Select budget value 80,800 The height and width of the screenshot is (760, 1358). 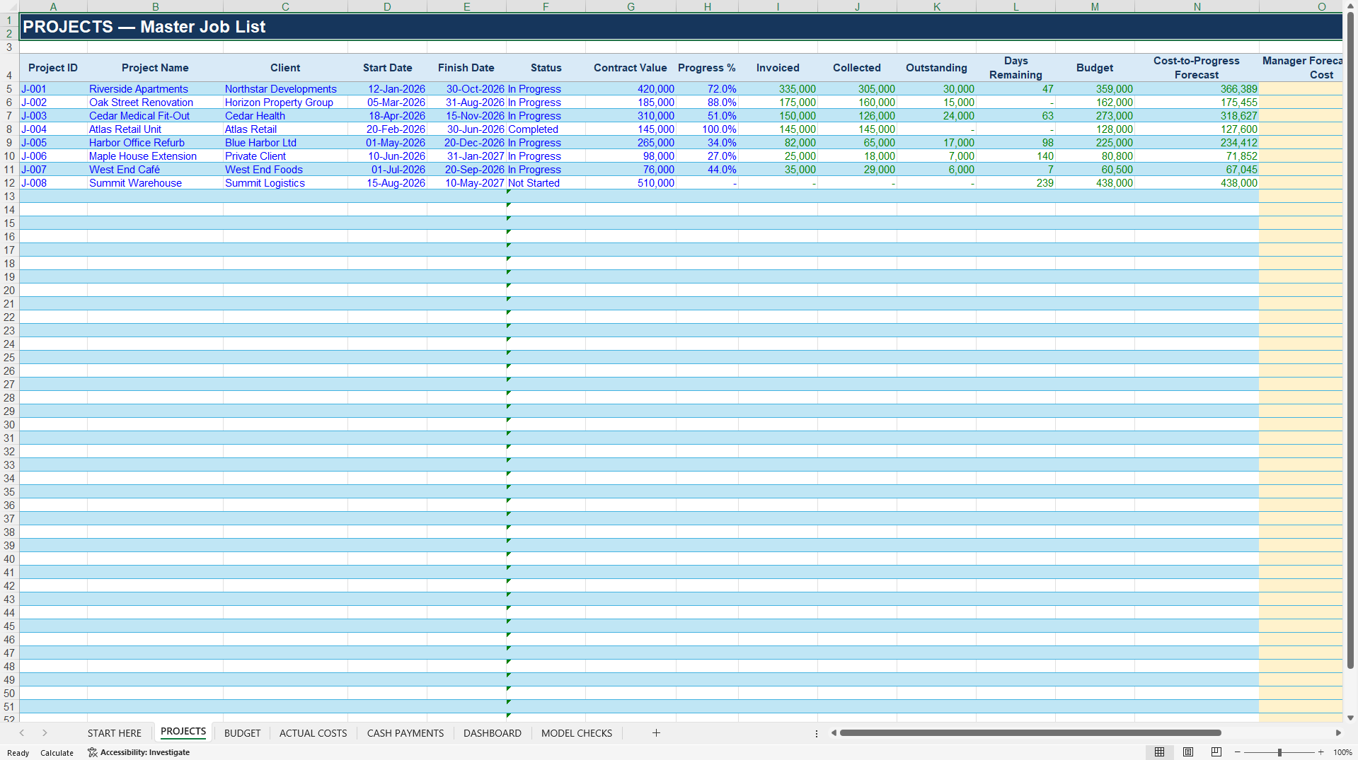1095,156
